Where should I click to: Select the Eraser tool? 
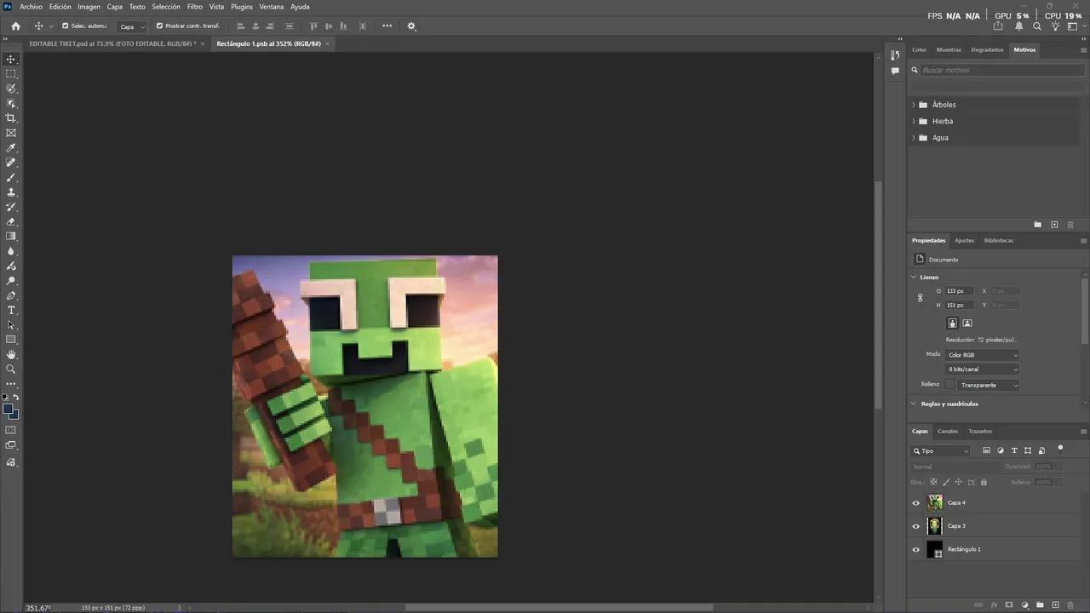point(11,222)
